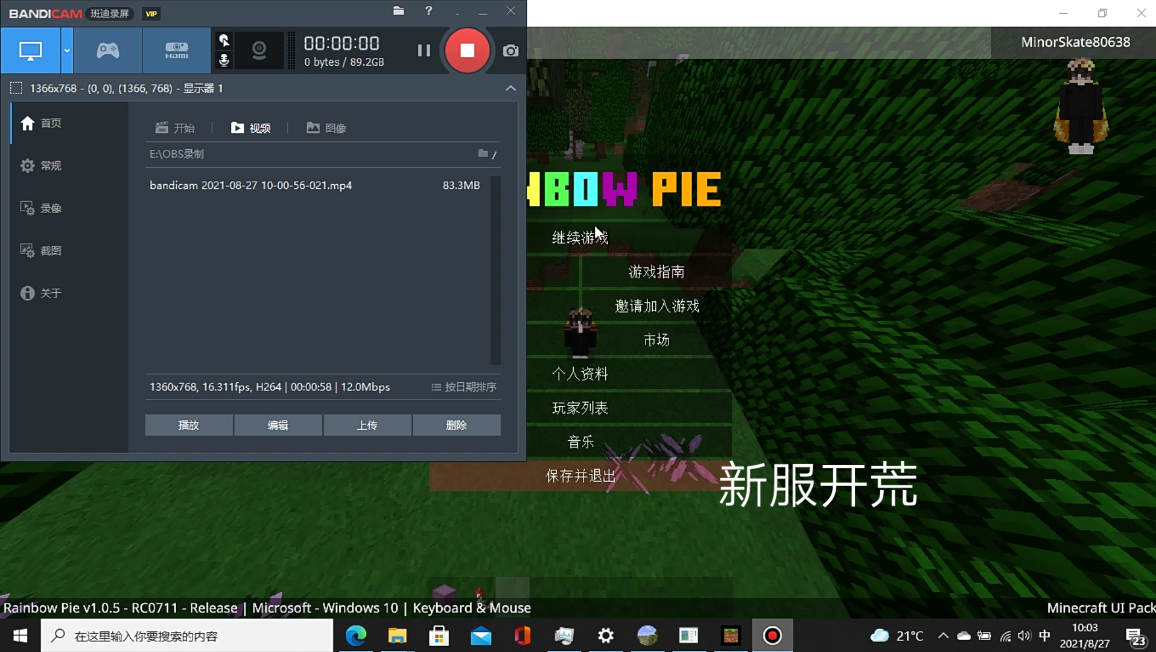This screenshot has width=1156, height=652.
Task: Click battery icon in system tray
Action: [984, 636]
